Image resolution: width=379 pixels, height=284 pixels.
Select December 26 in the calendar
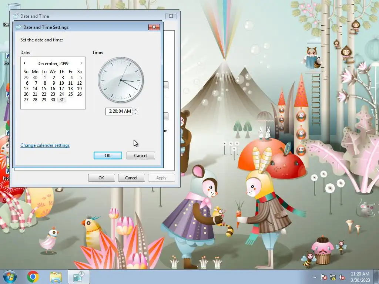click(79, 94)
